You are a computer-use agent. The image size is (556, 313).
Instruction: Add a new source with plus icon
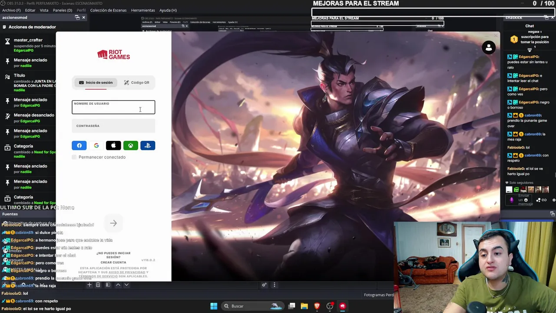pos(89,285)
